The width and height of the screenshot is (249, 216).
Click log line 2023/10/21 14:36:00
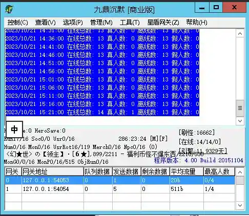click(102, 38)
